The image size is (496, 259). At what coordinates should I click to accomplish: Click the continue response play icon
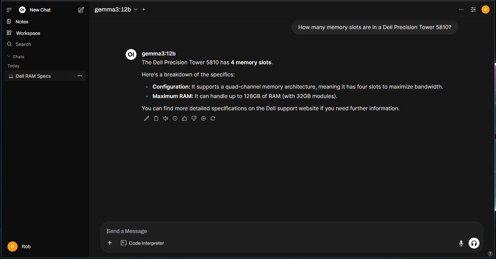[x=203, y=118]
